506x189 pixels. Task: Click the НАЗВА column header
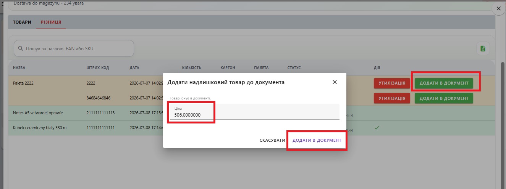[x=19, y=68]
